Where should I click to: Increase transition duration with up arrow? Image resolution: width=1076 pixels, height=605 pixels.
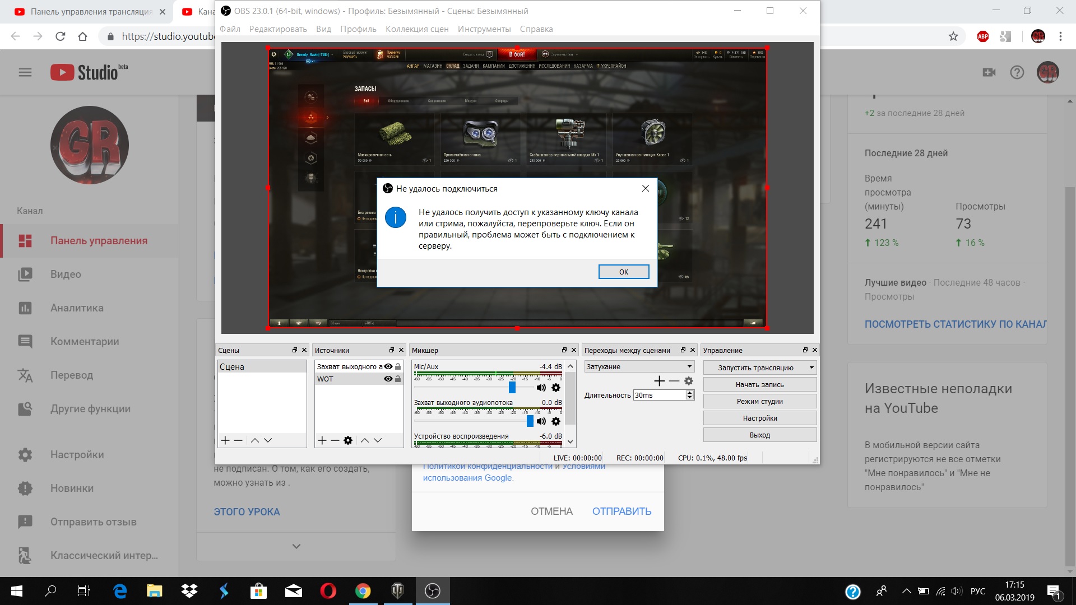click(x=689, y=393)
